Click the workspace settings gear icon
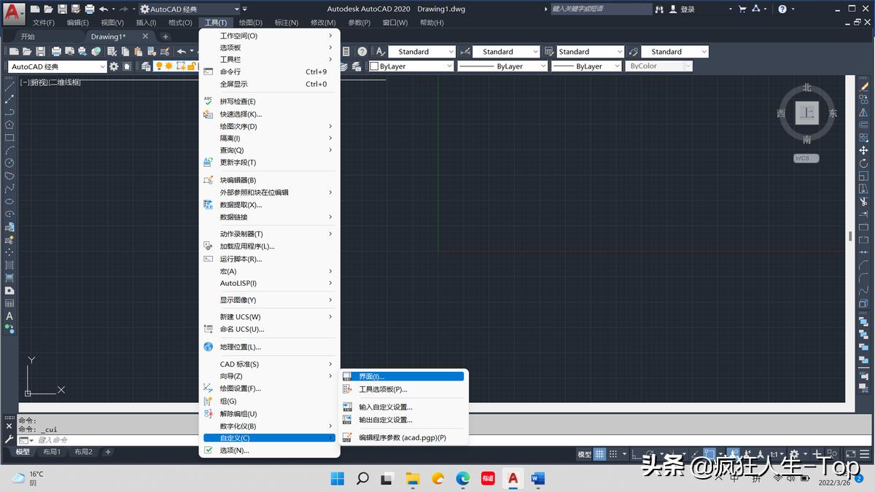Viewport: 875px width, 492px height. coord(114,66)
